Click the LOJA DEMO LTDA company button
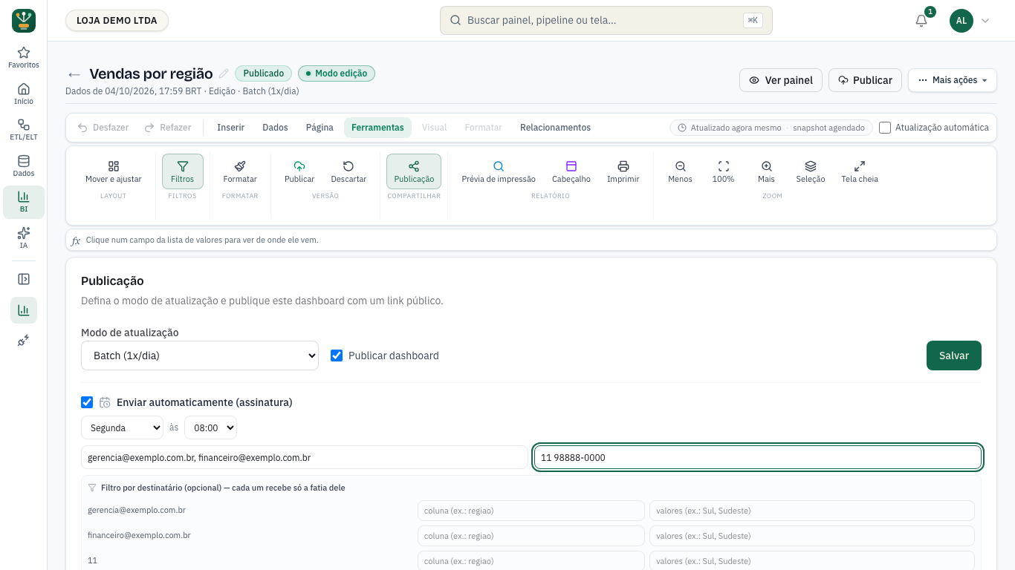The image size is (1015, 570). coord(117,21)
